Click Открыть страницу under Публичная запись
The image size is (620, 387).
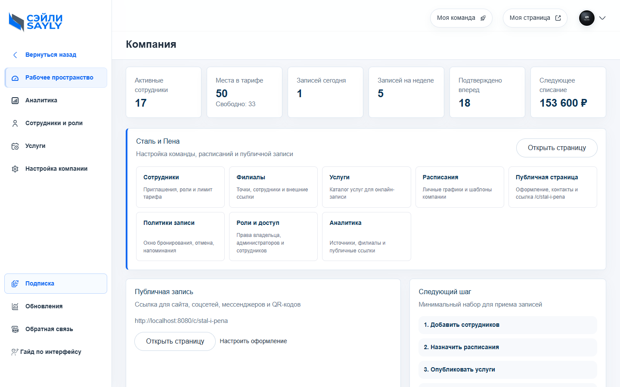[x=175, y=341]
